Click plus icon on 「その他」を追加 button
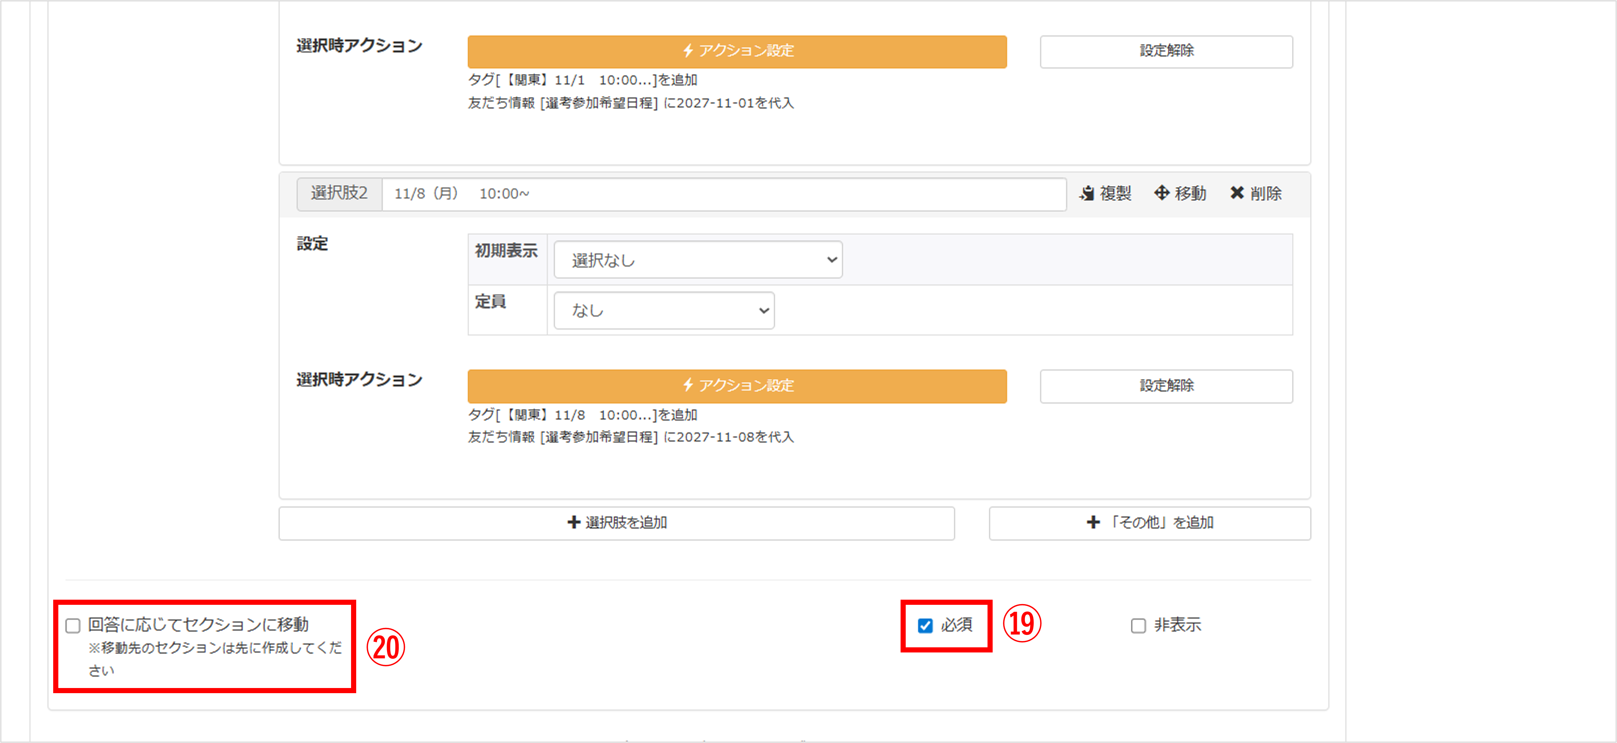Image resolution: width=1617 pixels, height=743 pixels. pyautogui.click(x=1093, y=522)
